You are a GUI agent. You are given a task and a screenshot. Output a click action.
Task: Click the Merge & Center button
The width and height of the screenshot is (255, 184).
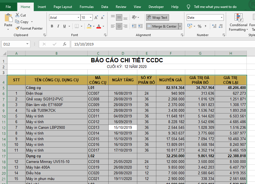point(162,26)
